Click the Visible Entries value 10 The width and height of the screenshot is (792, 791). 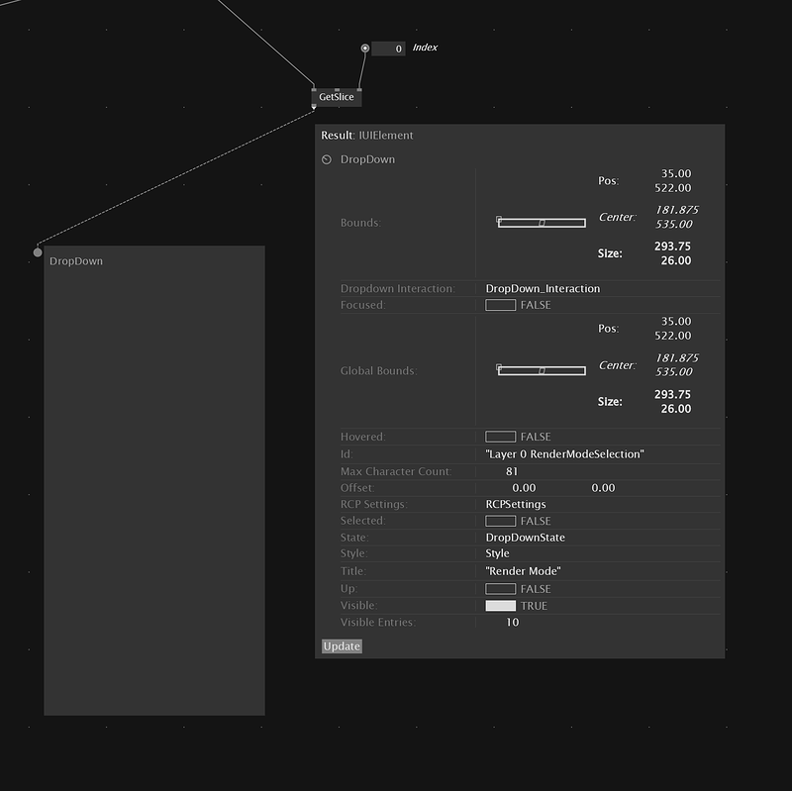coord(512,623)
